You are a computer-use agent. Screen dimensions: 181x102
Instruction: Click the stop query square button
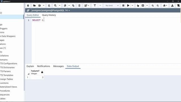(x=123, y=6)
